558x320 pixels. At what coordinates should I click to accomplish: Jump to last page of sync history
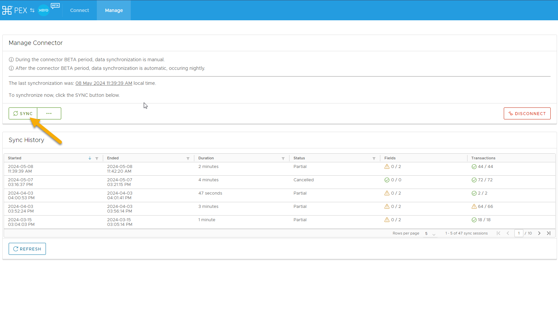[549, 233]
